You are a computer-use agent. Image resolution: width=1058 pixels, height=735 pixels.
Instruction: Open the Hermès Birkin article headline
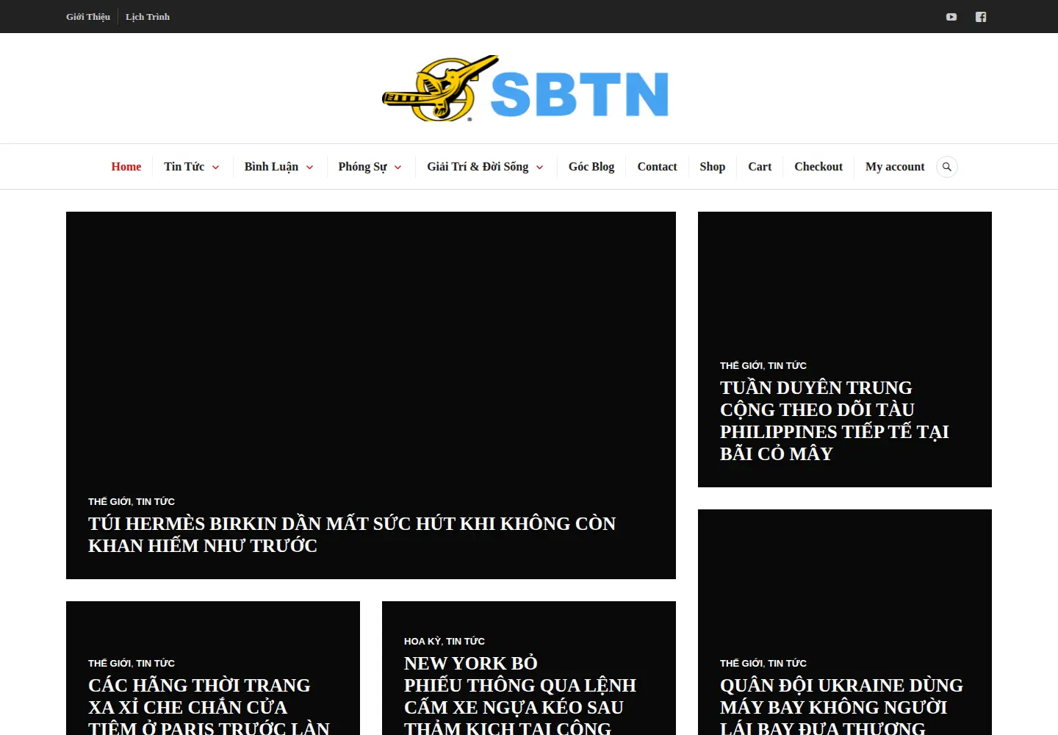352,534
